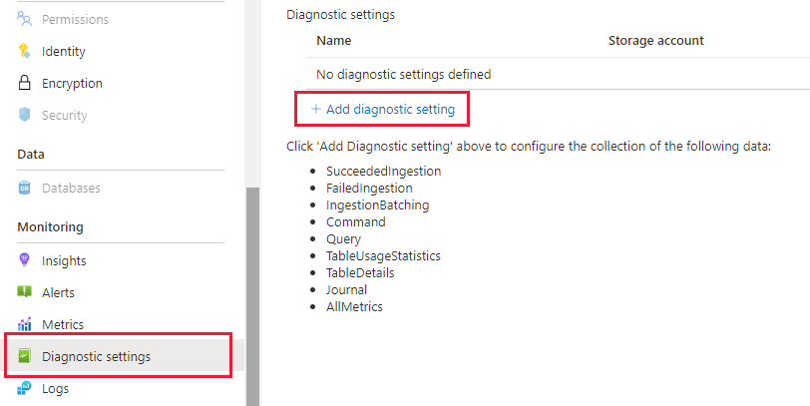Open the Diagnostic settings menu item

pyautogui.click(x=96, y=356)
